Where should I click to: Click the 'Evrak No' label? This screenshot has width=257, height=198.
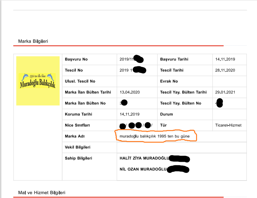click(169, 81)
